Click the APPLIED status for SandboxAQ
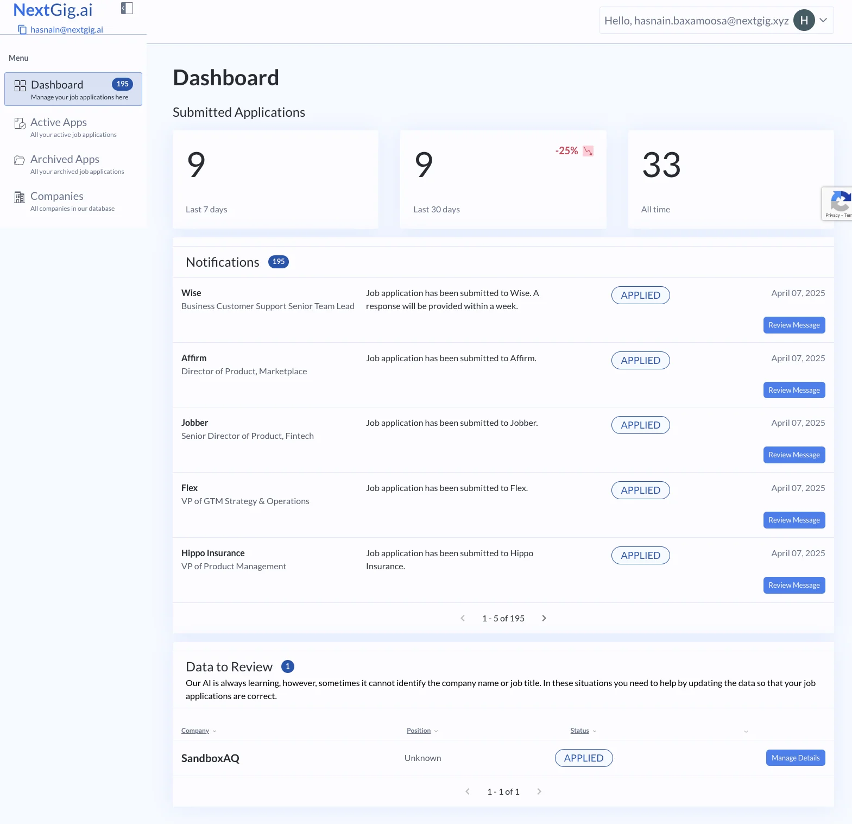Image resolution: width=852 pixels, height=824 pixels. (x=584, y=758)
